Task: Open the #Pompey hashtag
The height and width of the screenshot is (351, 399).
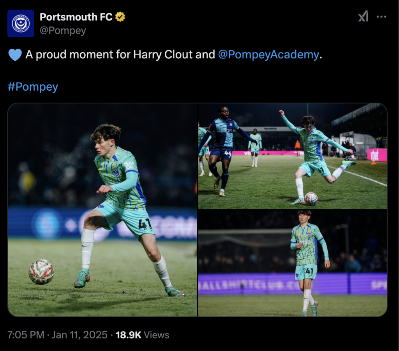Action: 33,86
